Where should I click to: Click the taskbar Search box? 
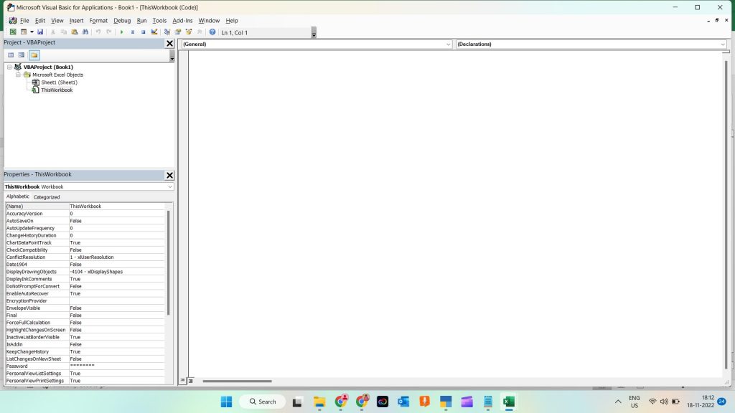(263, 402)
